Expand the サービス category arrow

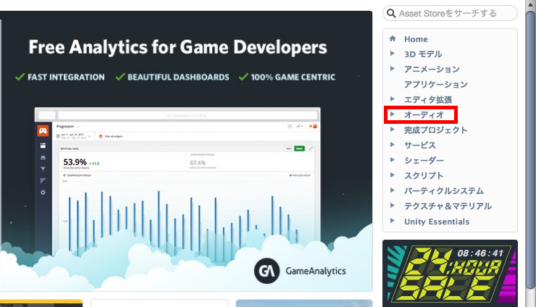(x=393, y=144)
